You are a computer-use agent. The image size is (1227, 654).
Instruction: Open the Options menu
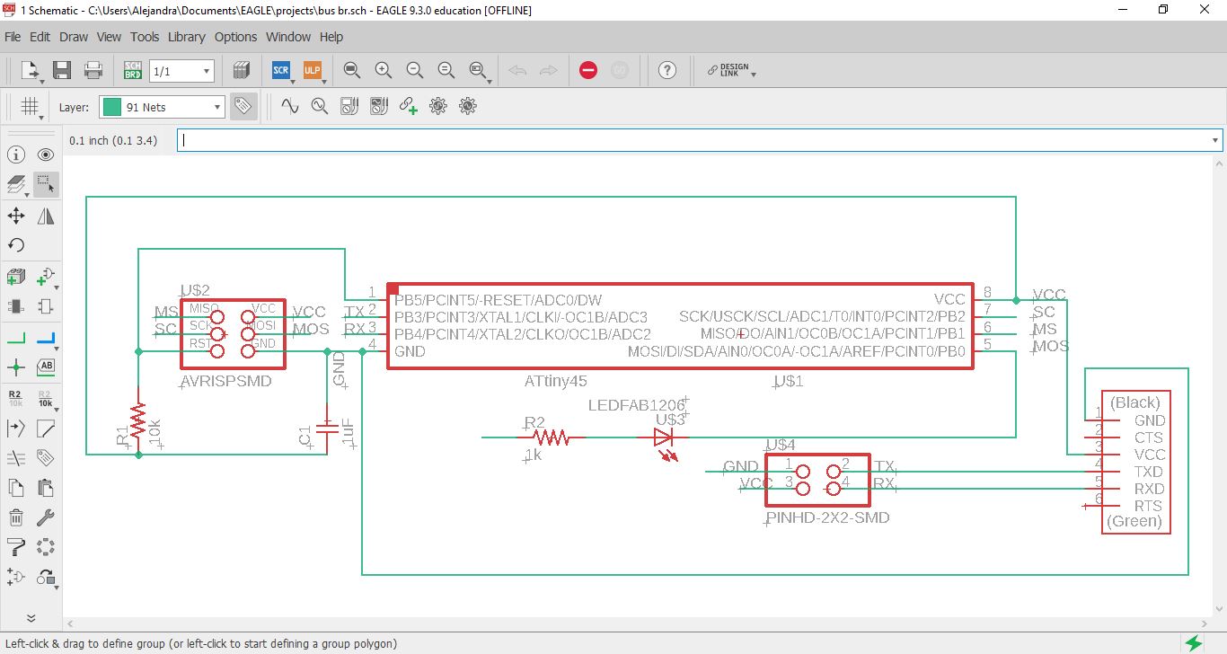pyautogui.click(x=235, y=37)
